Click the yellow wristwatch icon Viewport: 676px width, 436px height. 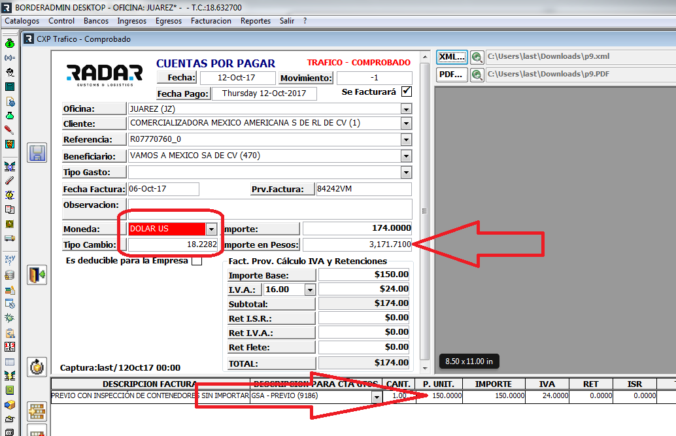pyautogui.click(x=10, y=195)
